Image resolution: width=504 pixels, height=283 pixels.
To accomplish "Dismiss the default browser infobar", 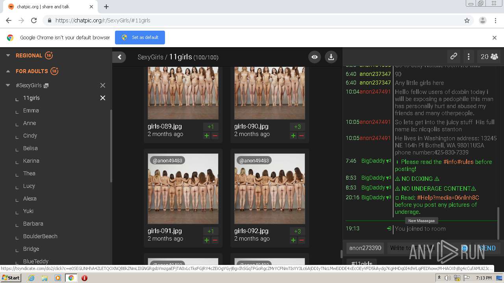I will click(495, 38).
